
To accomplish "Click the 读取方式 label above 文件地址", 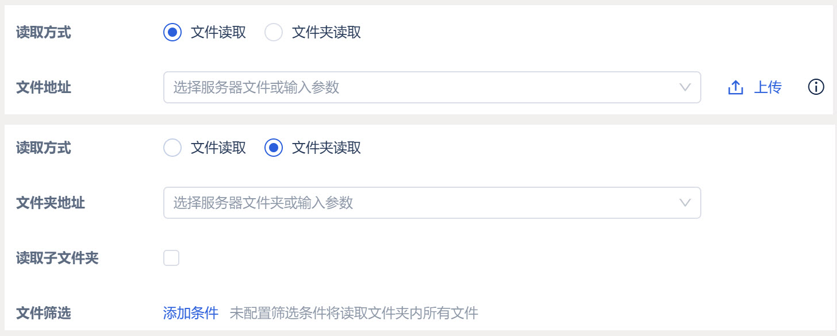I will (x=44, y=32).
